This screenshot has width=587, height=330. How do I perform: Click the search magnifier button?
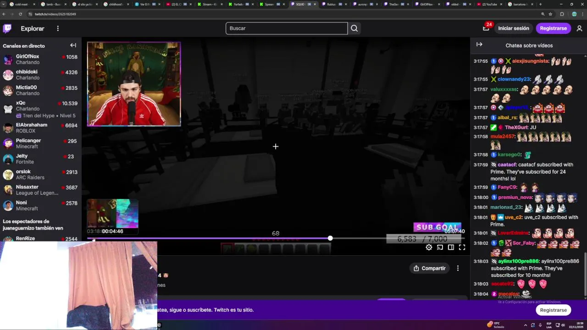point(354,28)
